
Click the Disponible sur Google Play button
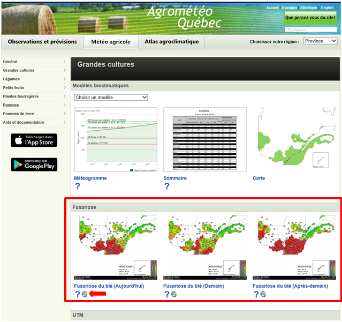[34, 164]
